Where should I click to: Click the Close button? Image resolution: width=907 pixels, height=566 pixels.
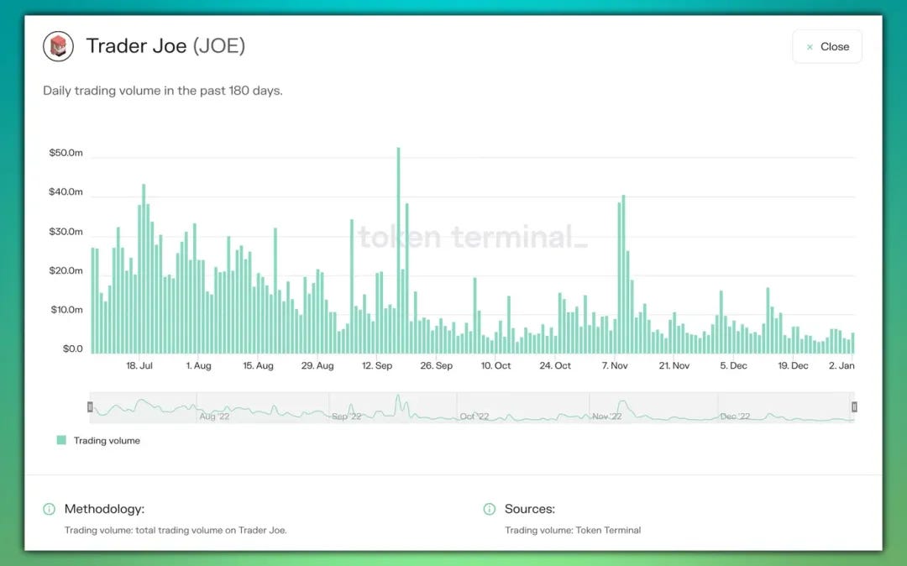coord(827,46)
